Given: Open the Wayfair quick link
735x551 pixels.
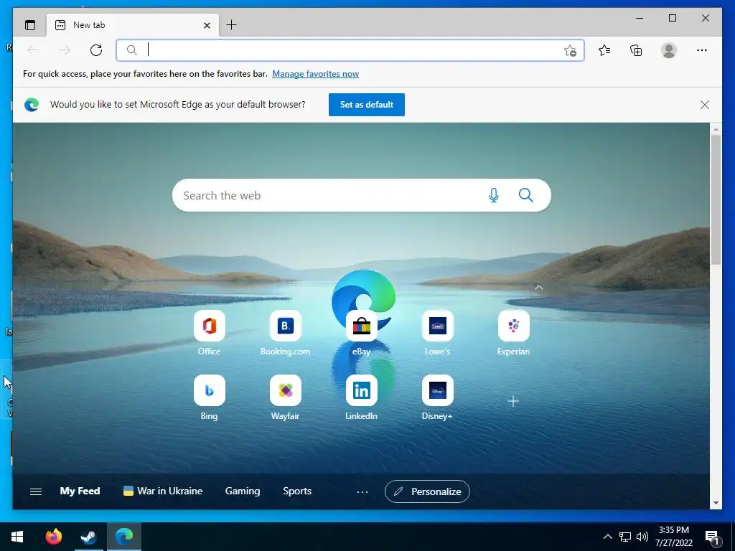Looking at the screenshot, I should point(285,397).
